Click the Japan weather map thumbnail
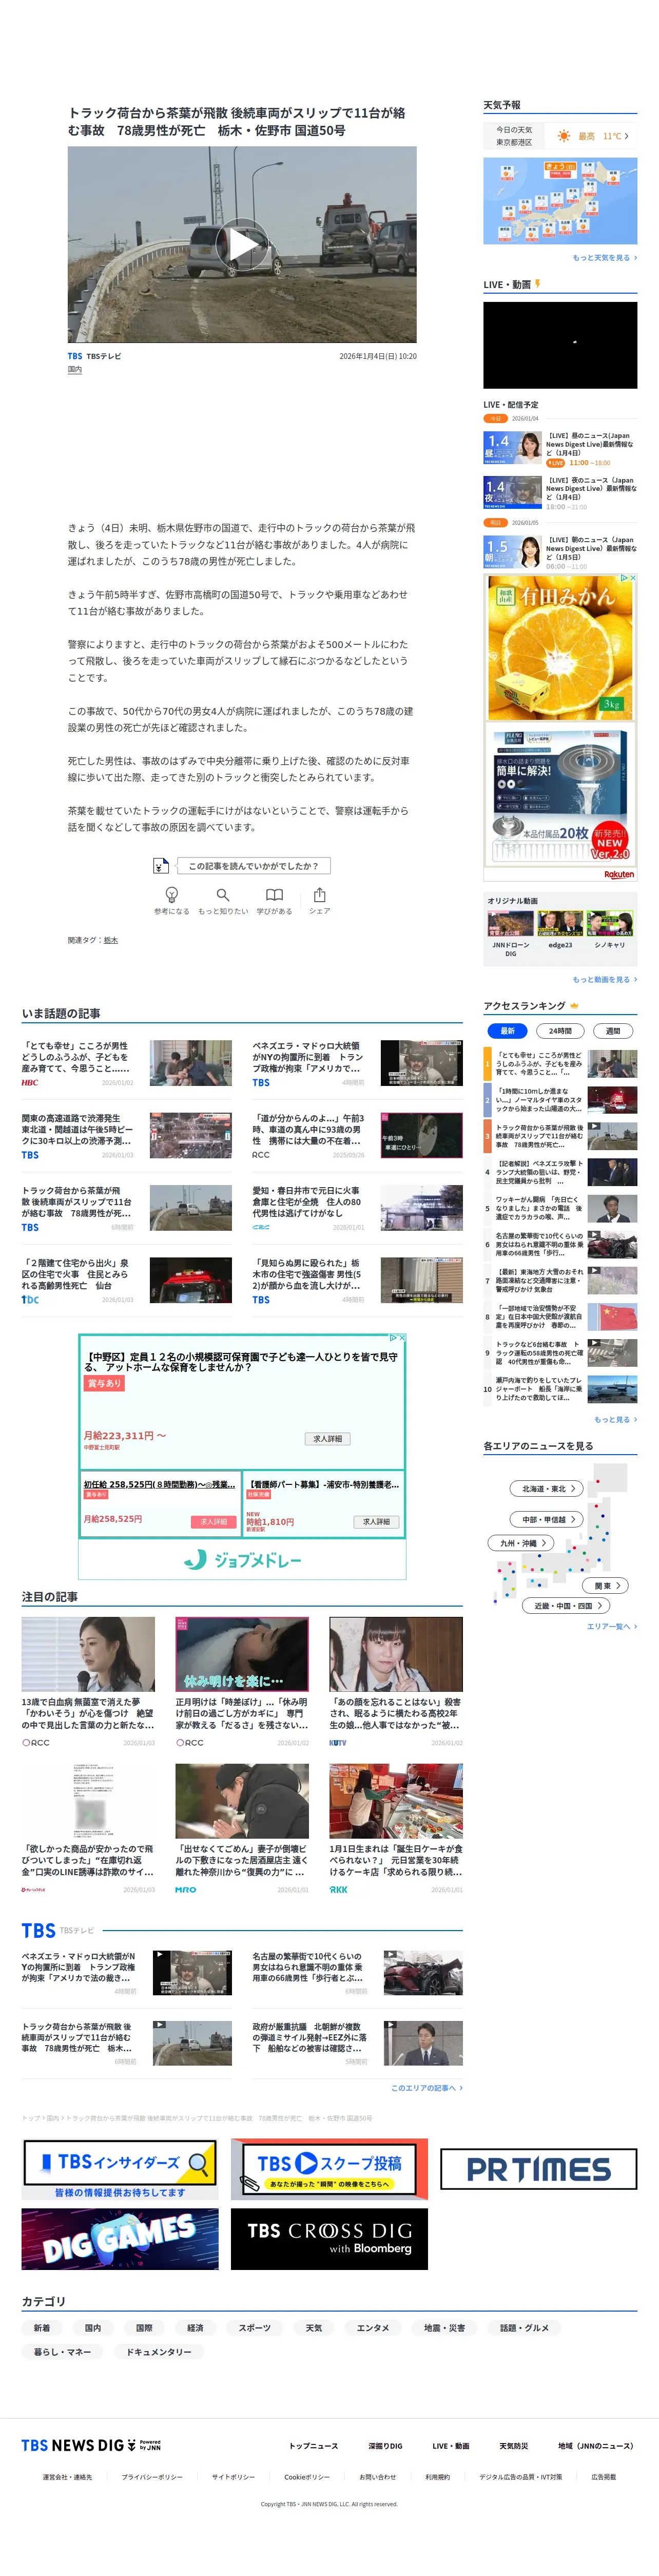659x2576 pixels. tap(560, 201)
